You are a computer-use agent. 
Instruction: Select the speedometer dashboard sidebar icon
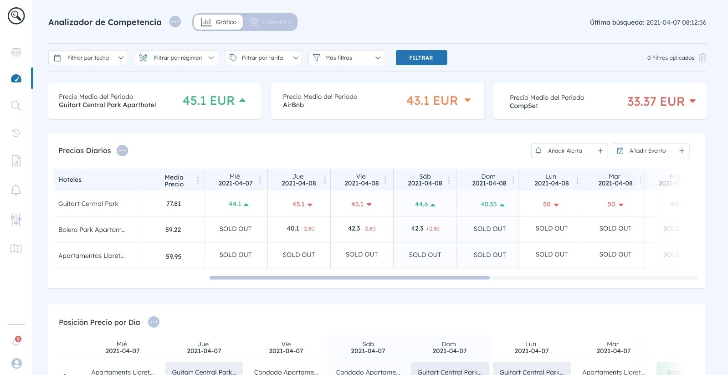tap(16, 78)
